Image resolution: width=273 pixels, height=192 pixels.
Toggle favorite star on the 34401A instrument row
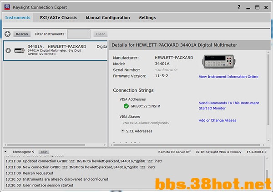[x=8, y=50]
